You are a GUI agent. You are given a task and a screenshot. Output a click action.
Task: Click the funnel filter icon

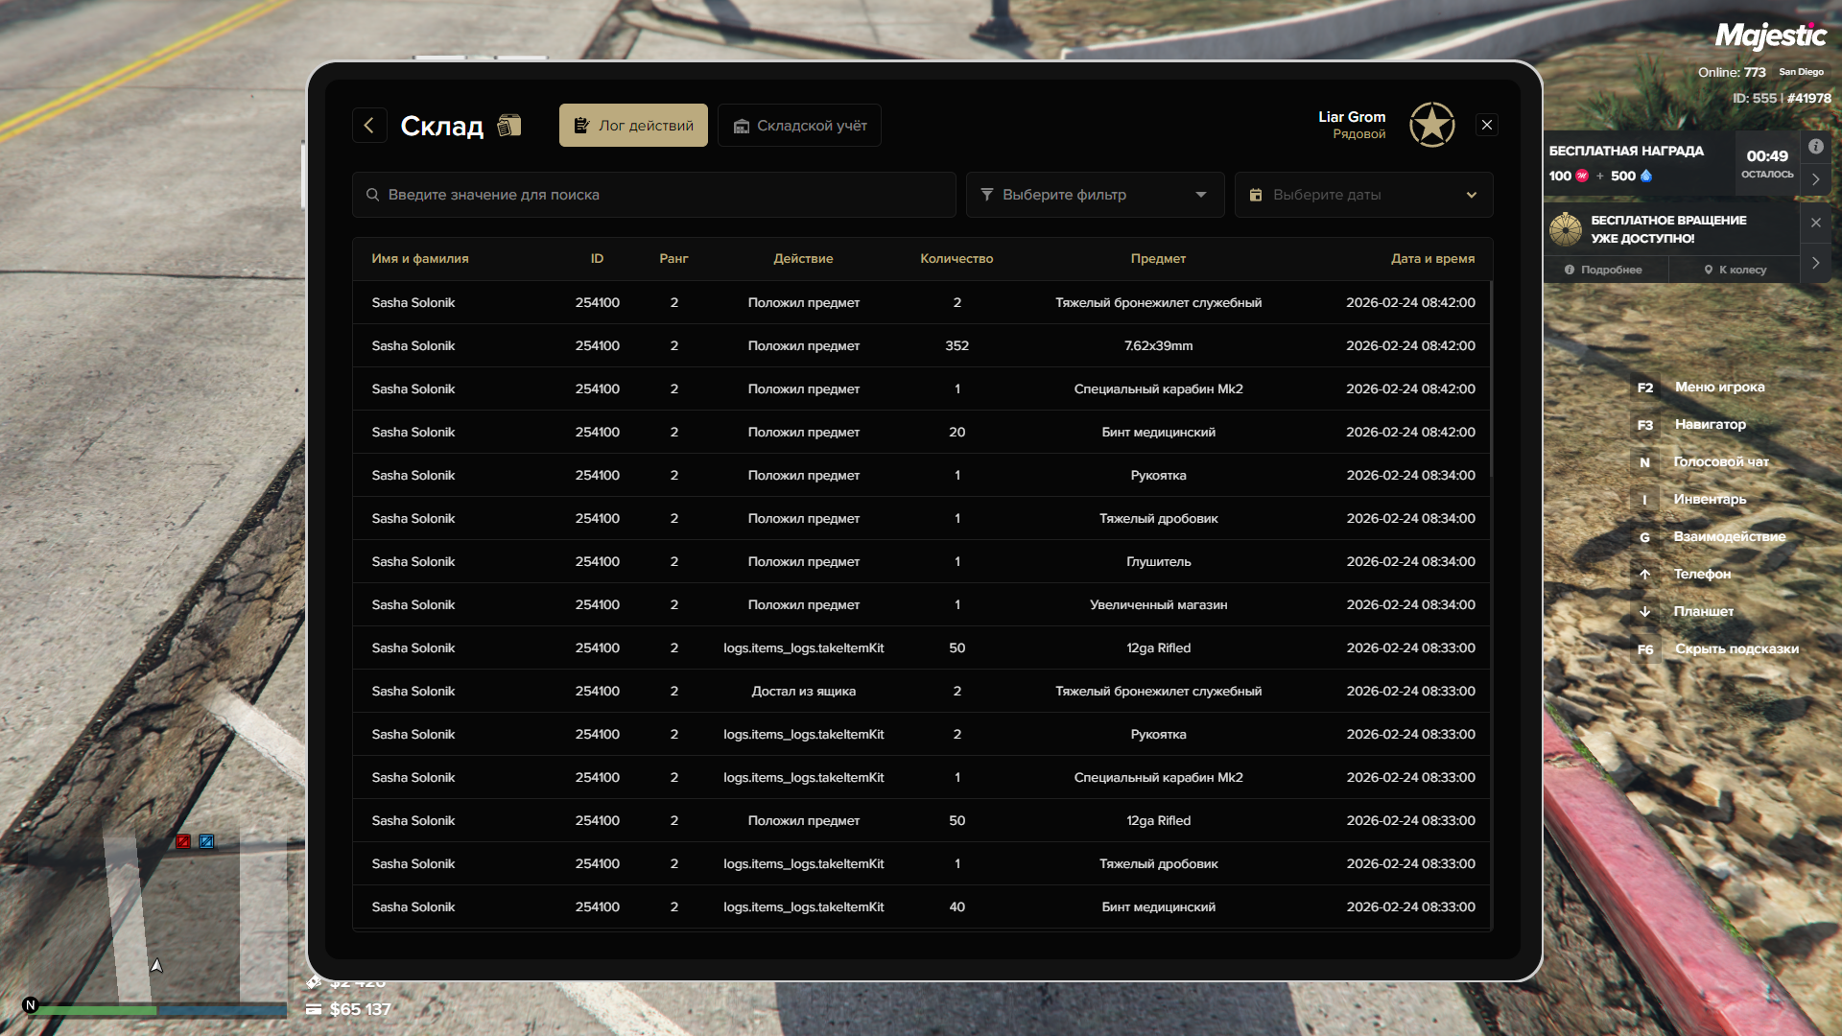(x=987, y=195)
